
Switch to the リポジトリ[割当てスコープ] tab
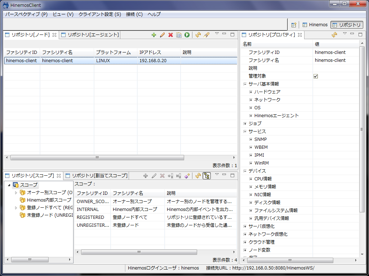pyautogui.click(x=97, y=175)
